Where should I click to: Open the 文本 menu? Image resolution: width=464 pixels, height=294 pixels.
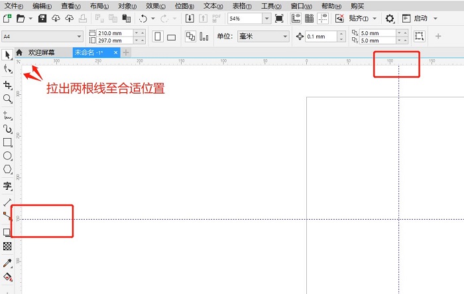coord(213,6)
